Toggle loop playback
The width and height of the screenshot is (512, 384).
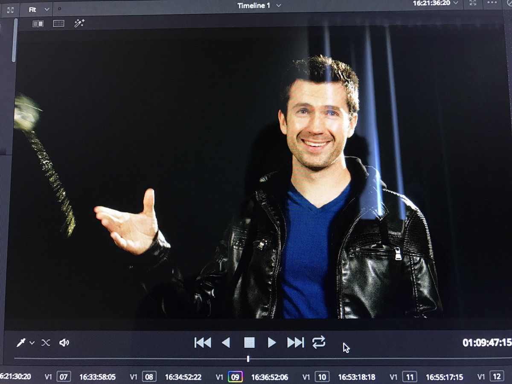click(x=319, y=342)
